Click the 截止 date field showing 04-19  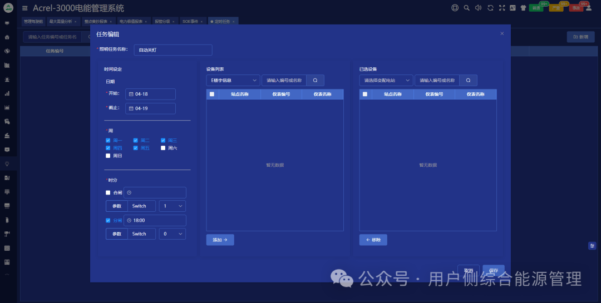[150, 109]
